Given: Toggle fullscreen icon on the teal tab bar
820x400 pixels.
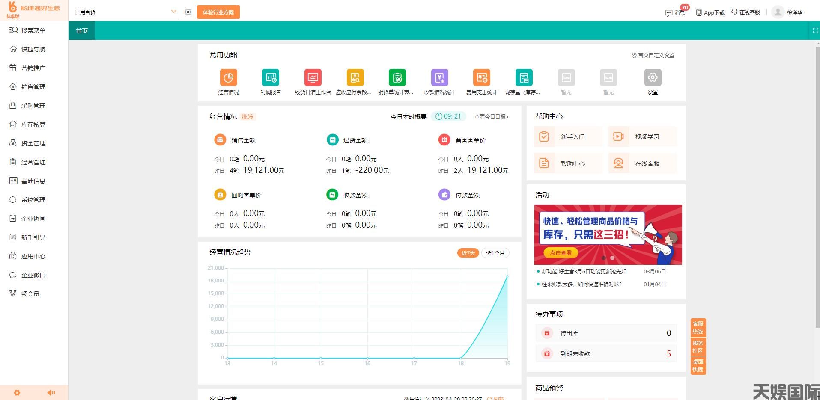Looking at the screenshot, I should coord(815,30).
